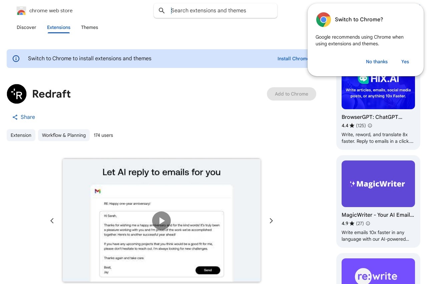Open the Discover tab
Viewport: 427px width, 284px height.
point(26,27)
